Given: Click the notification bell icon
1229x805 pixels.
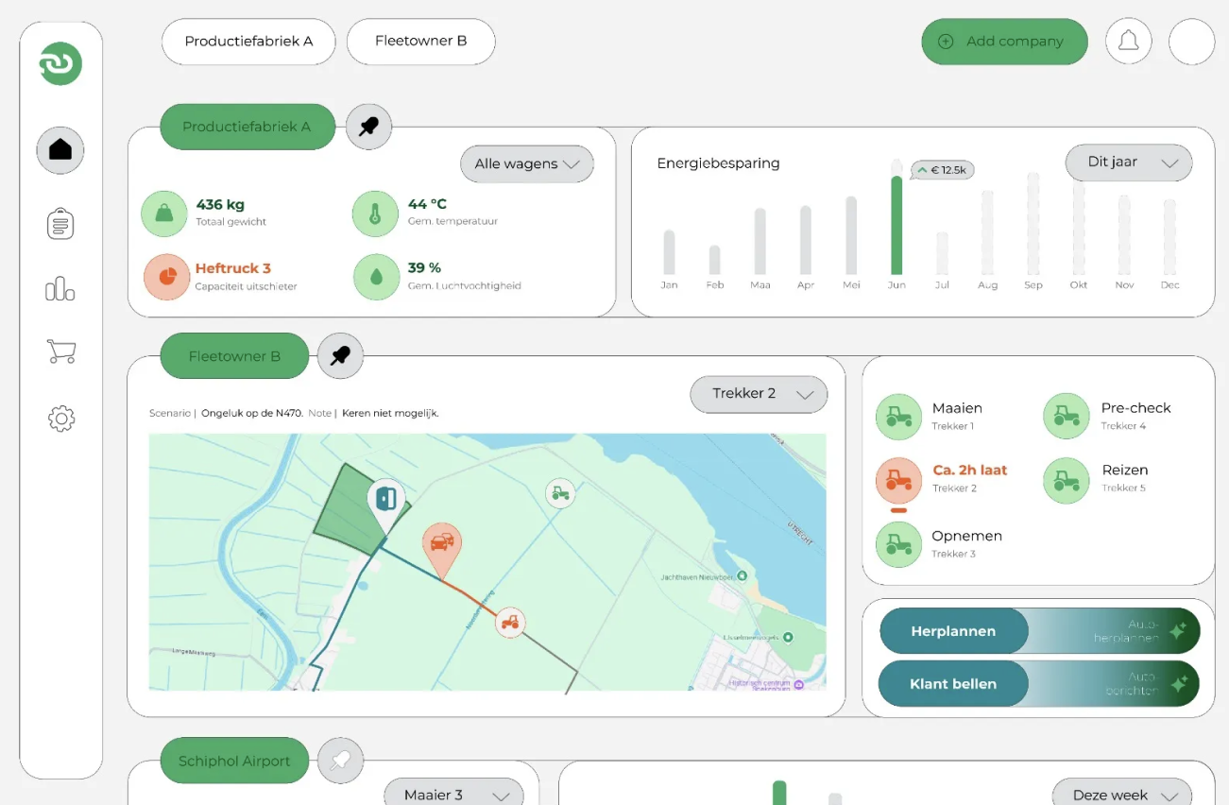Looking at the screenshot, I should point(1128,42).
